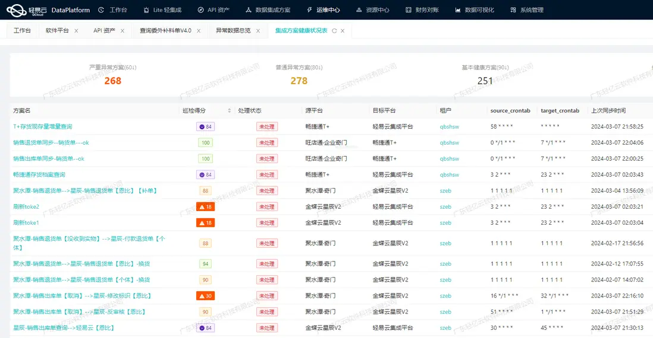Switch to the 工作台 tab

point(22,31)
